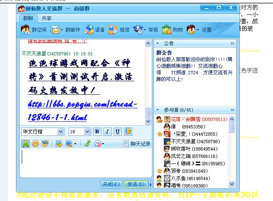Viewport: 273px width, 201px height.
Task: Click the 关闭(C) button
Action: 111,184
